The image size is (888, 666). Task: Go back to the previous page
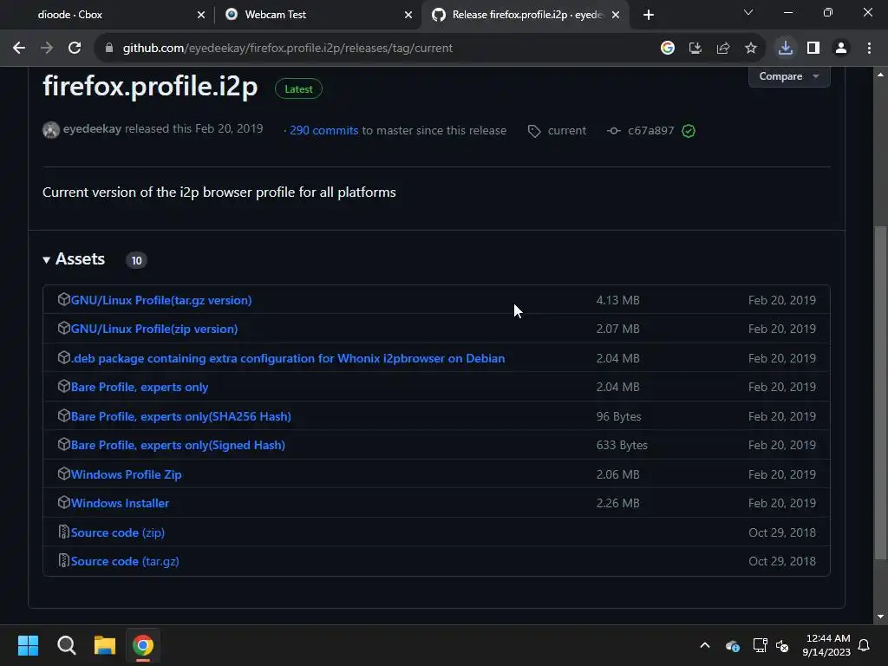[19, 49]
